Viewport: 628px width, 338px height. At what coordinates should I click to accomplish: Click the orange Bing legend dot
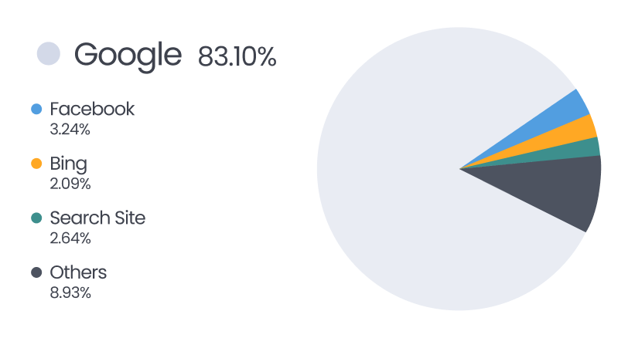[36, 164]
